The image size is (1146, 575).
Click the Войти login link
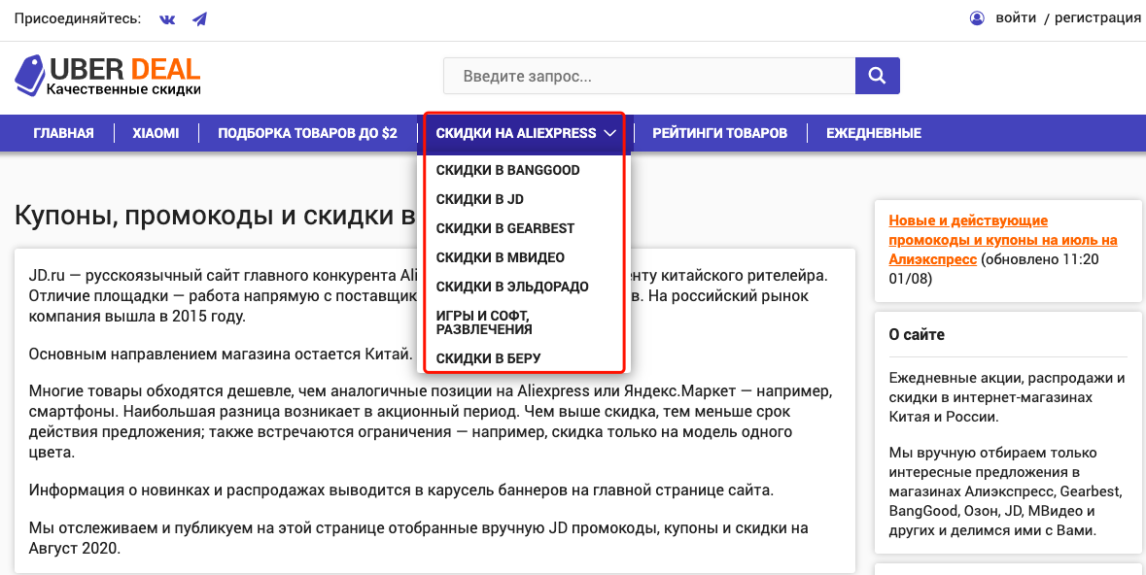[1016, 18]
